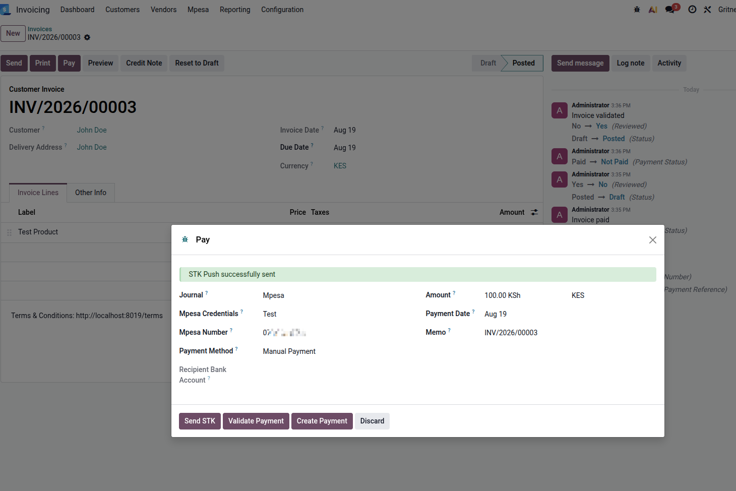The height and width of the screenshot is (491, 736).
Task: Click Create Payment button
Action: pyautogui.click(x=322, y=421)
